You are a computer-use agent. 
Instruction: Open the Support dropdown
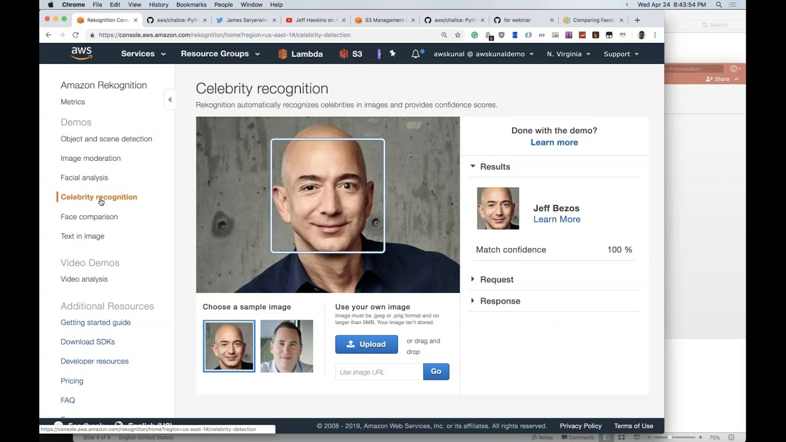click(621, 54)
